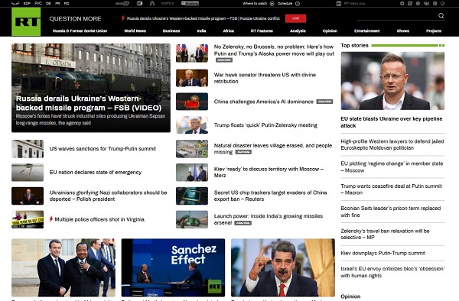
Task: Click the 'Top stories' heading
Action: coord(354,46)
